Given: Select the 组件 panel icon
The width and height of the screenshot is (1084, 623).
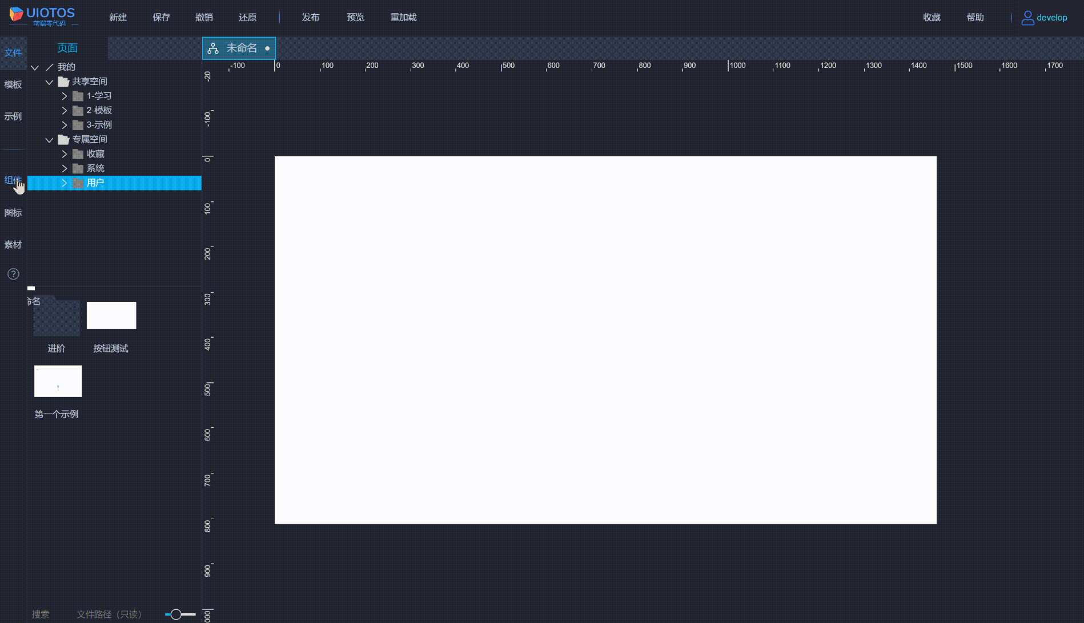Looking at the screenshot, I should pos(11,180).
